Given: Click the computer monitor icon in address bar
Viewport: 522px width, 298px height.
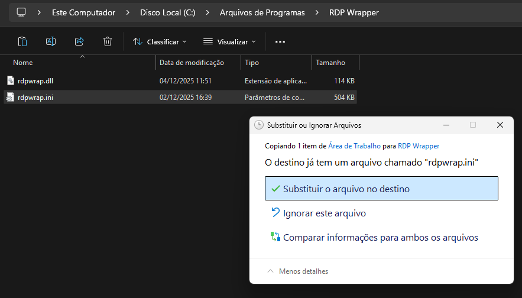Looking at the screenshot, I should pos(21,12).
